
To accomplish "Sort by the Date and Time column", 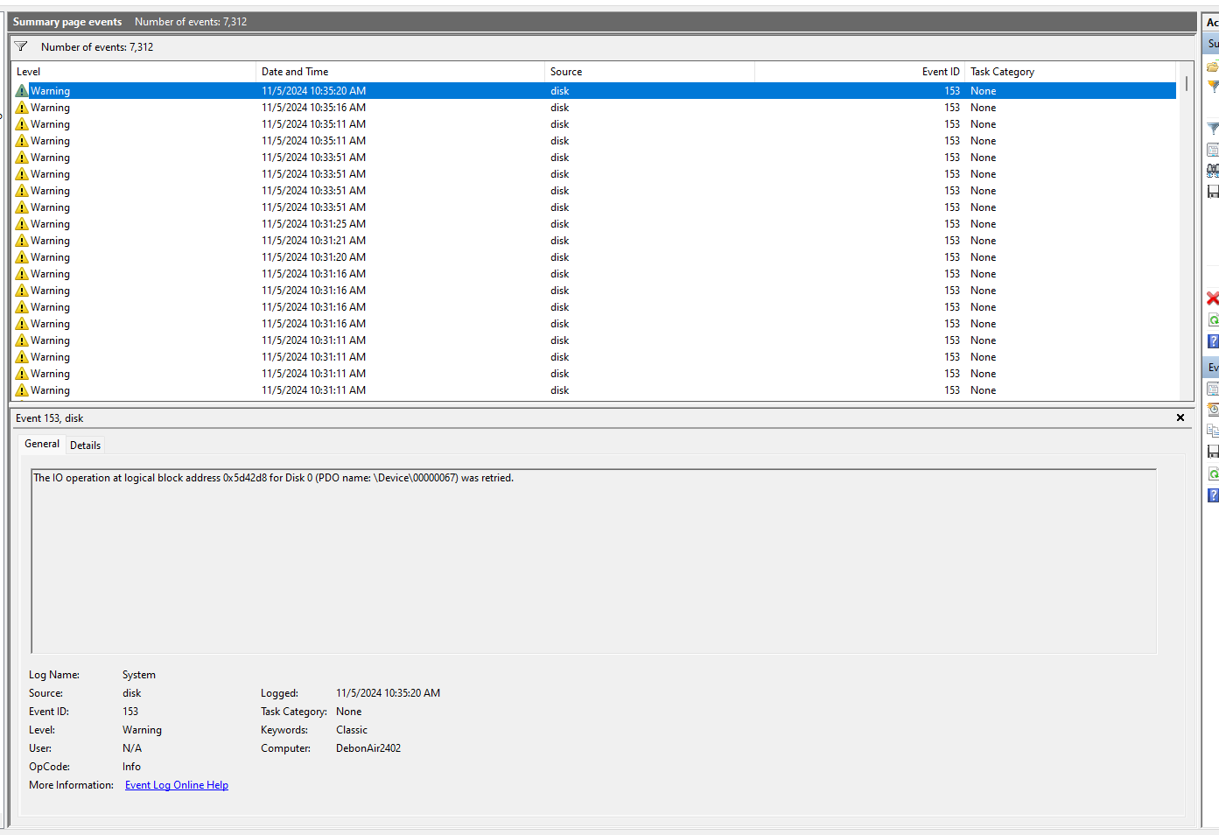I will click(398, 72).
